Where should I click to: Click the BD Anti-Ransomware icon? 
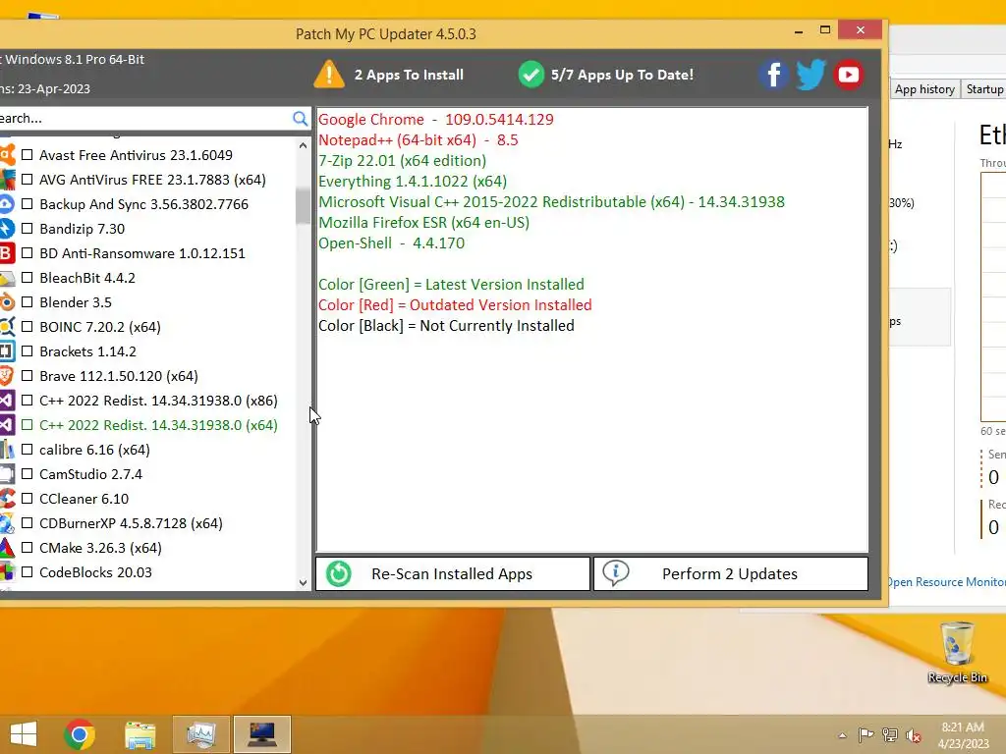7,253
